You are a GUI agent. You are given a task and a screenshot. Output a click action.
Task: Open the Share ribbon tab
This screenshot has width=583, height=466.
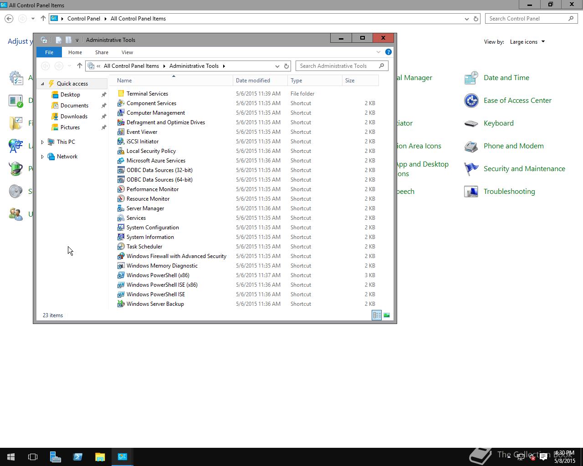pyautogui.click(x=102, y=52)
